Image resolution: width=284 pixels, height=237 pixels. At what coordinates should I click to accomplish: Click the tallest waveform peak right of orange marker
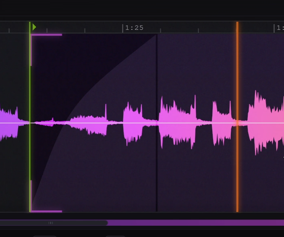(x=256, y=97)
